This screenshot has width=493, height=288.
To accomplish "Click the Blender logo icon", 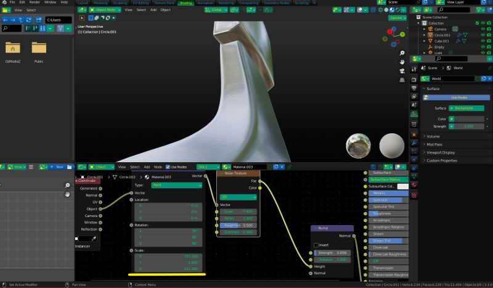I will coord(4,2).
